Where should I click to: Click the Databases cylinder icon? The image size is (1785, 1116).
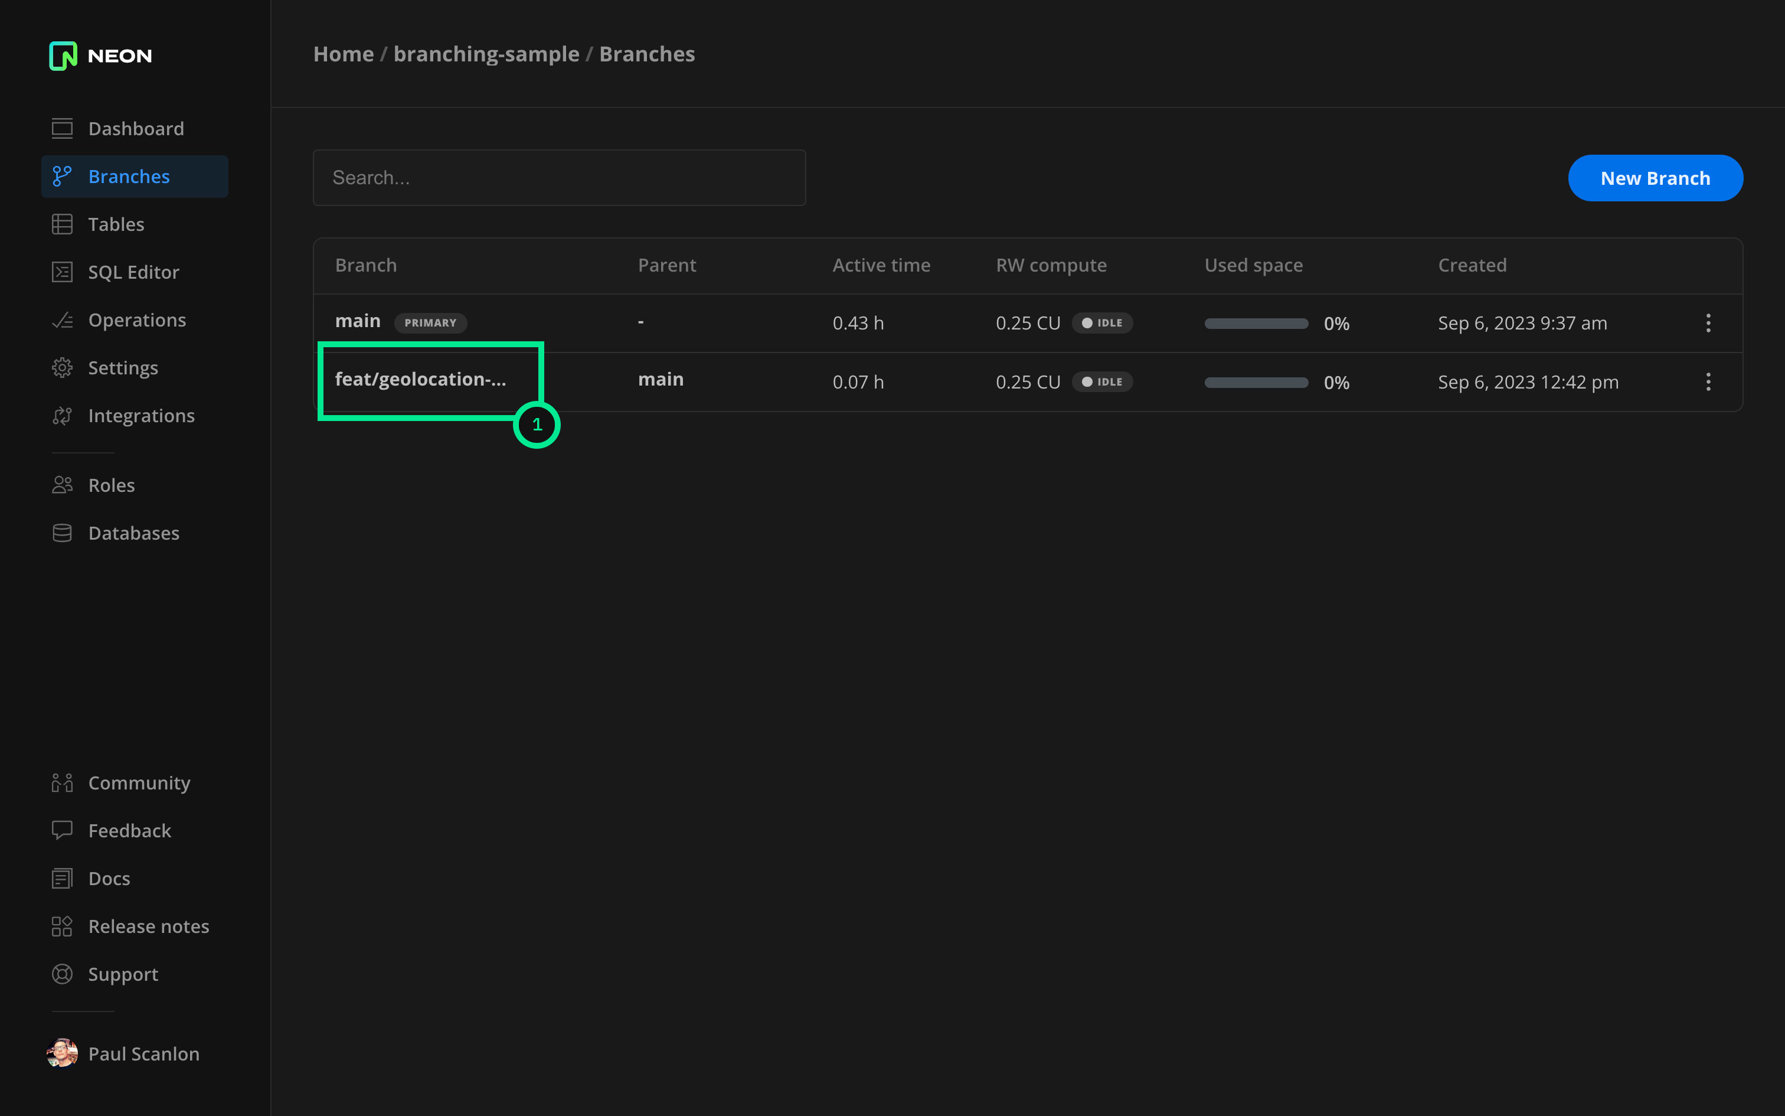(62, 533)
